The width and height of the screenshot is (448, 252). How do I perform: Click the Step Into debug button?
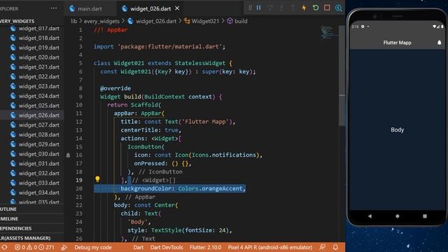pyautogui.click(x=281, y=8)
